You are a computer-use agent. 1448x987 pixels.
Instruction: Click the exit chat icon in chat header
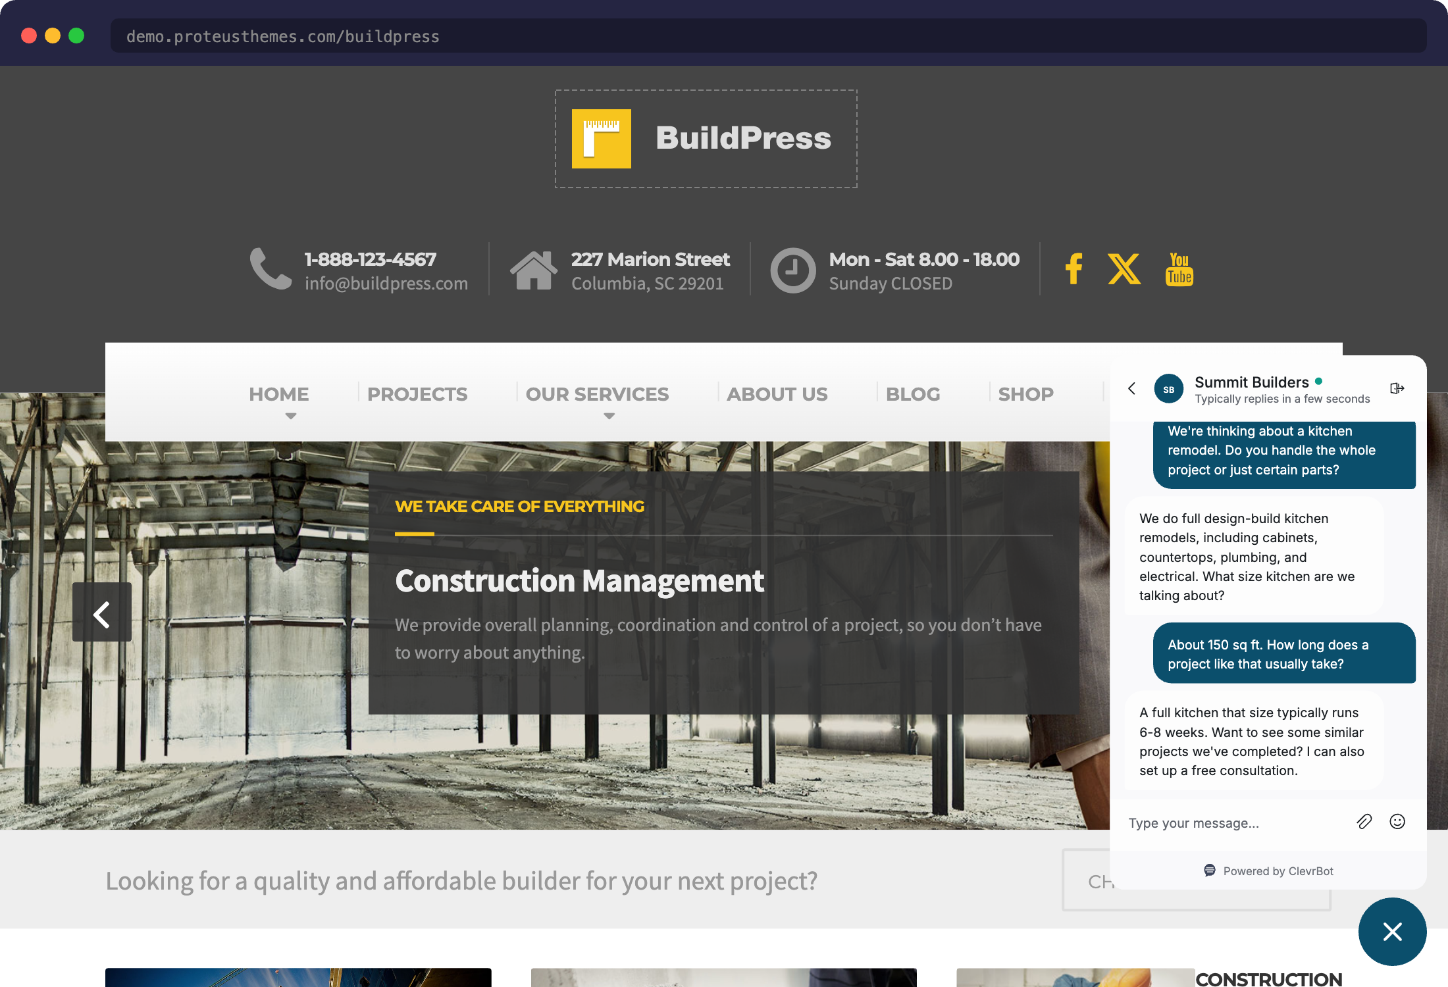(1397, 388)
